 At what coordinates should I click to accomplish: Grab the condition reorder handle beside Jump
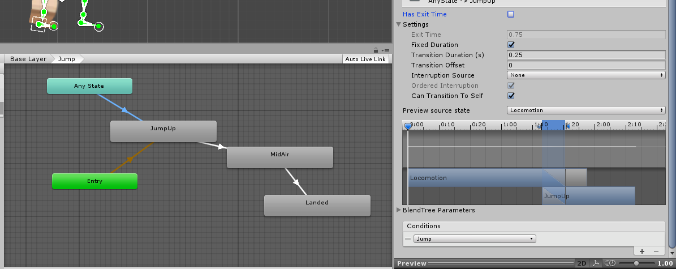point(408,239)
